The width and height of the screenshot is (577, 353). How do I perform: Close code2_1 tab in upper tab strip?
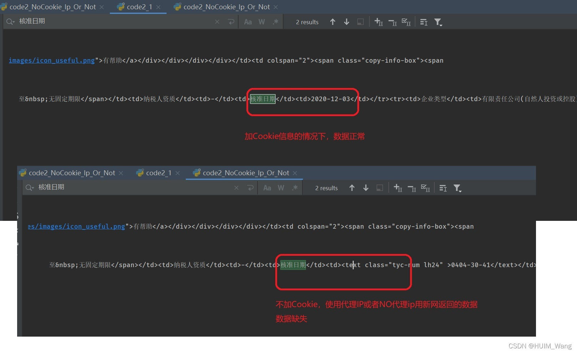158,7
